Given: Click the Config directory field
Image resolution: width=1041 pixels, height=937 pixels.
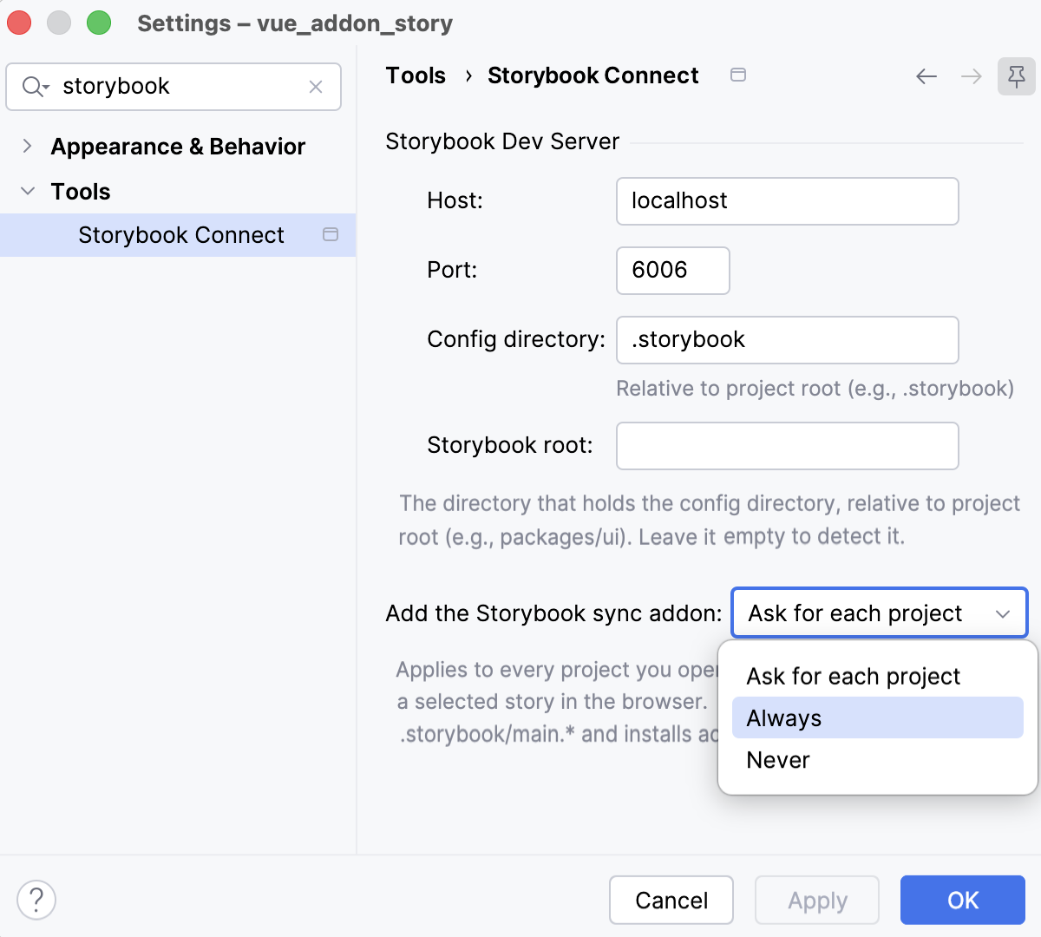Looking at the screenshot, I should pos(788,340).
